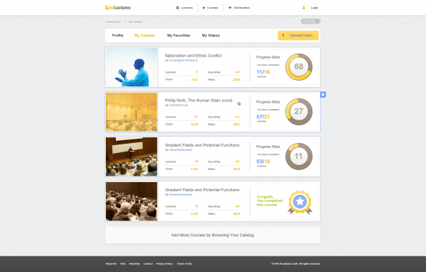
Task: Focus the search input field
Action: (310, 21)
